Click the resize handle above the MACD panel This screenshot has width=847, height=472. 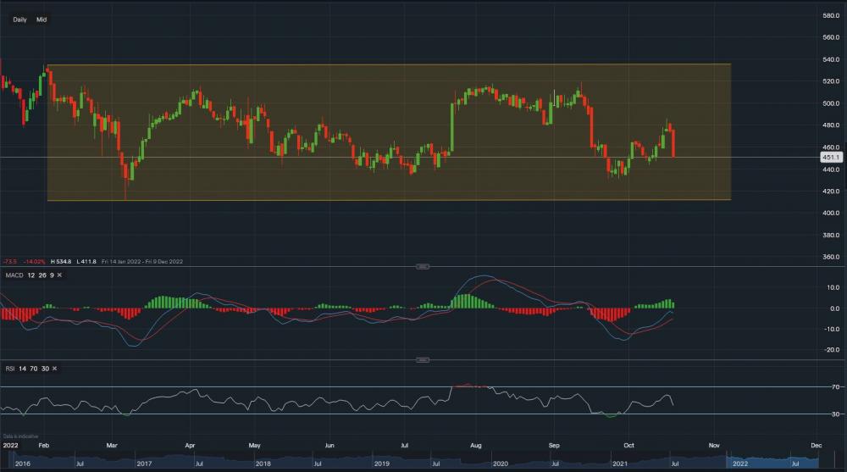pyautogui.click(x=422, y=266)
